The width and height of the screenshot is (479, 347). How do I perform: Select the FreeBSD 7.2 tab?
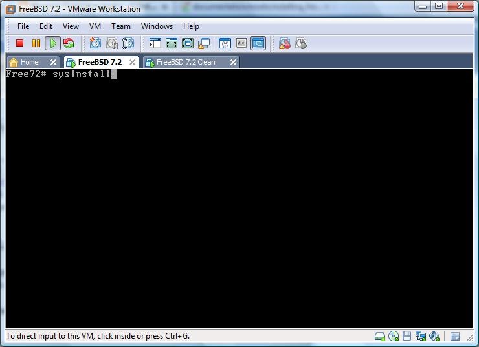[x=100, y=62]
